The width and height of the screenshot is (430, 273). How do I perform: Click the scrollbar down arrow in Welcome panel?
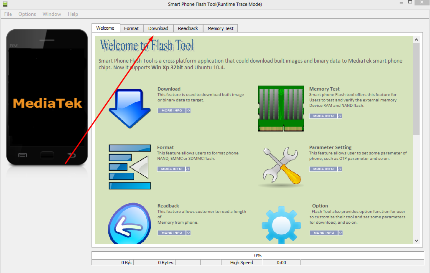[x=416, y=240]
